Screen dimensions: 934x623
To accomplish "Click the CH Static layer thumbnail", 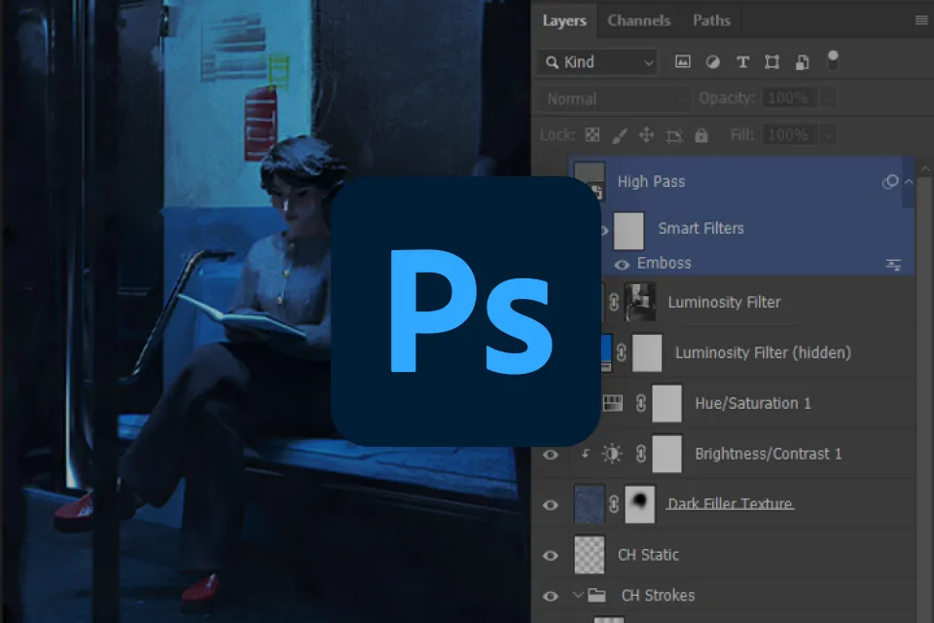I will click(x=590, y=555).
